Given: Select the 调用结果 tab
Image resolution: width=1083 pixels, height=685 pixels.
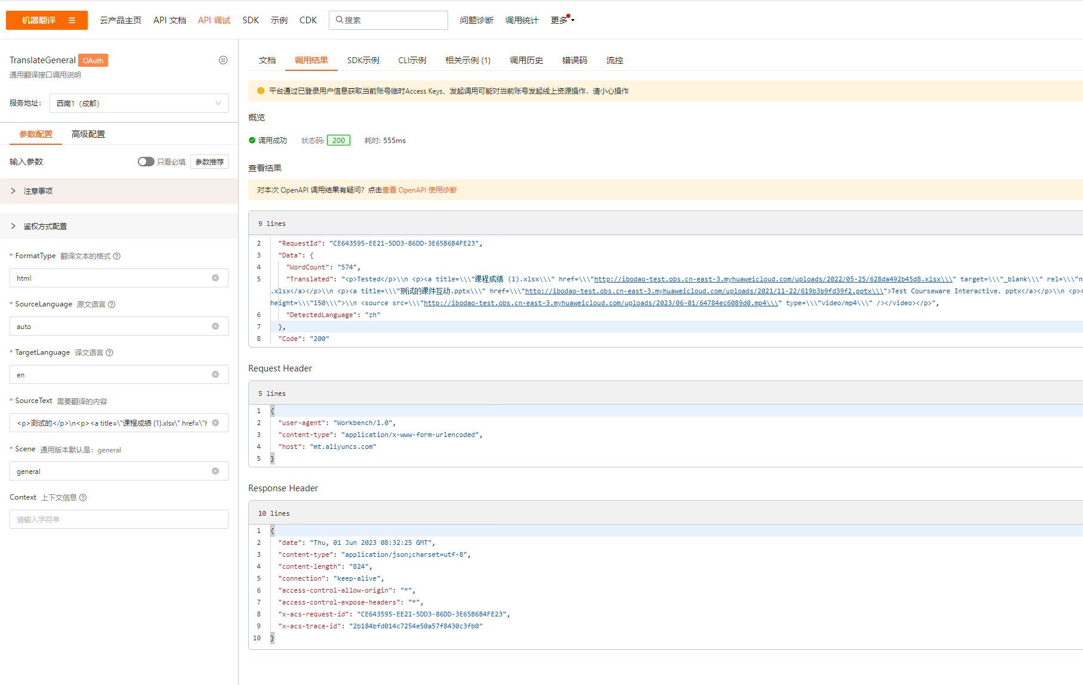Looking at the screenshot, I should click(311, 60).
